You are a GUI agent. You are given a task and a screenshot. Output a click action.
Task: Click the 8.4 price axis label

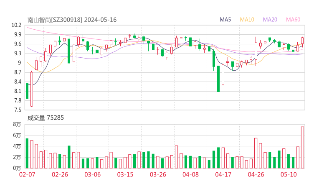tap(18, 82)
